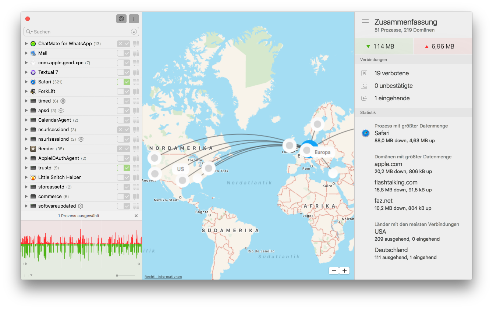Toggle allow/deny switch for ChatMate for WhatsApp
This screenshot has width=493, height=309.
(x=124, y=44)
